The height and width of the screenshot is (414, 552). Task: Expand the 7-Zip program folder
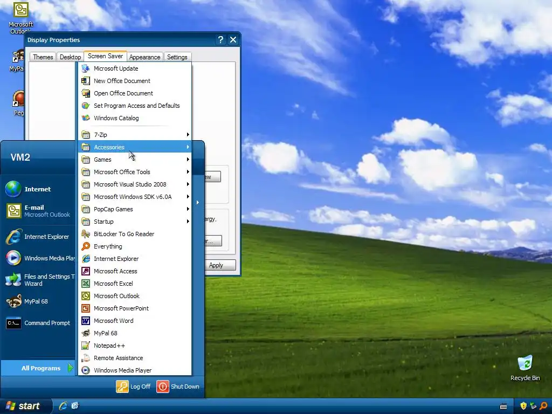point(135,134)
